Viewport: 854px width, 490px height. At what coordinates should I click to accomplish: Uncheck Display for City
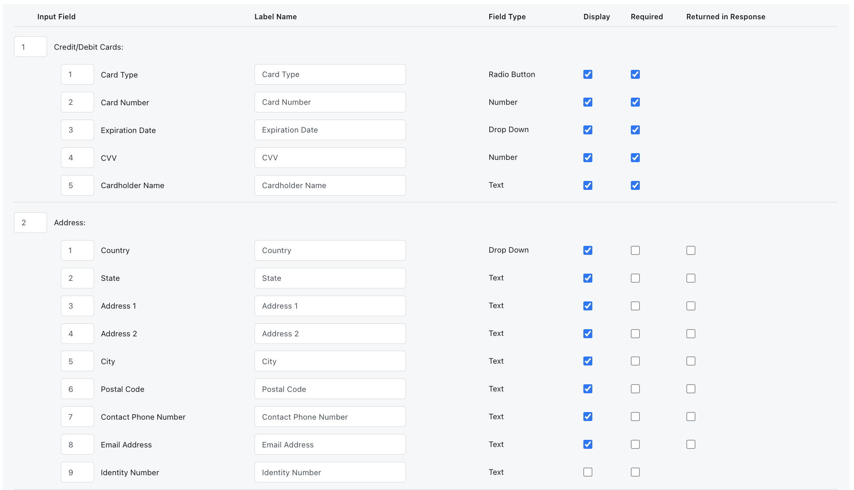[x=588, y=361]
